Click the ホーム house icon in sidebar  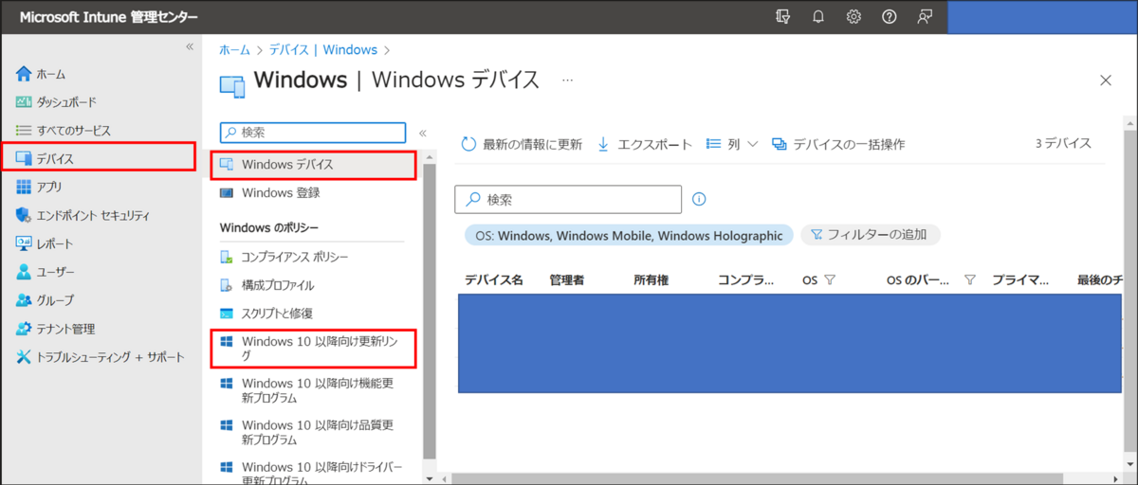coord(24,73)
